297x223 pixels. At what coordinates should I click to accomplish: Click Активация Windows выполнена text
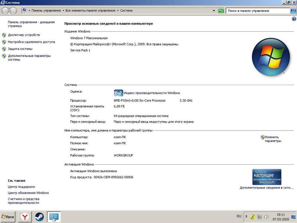[x=94, y=171]
